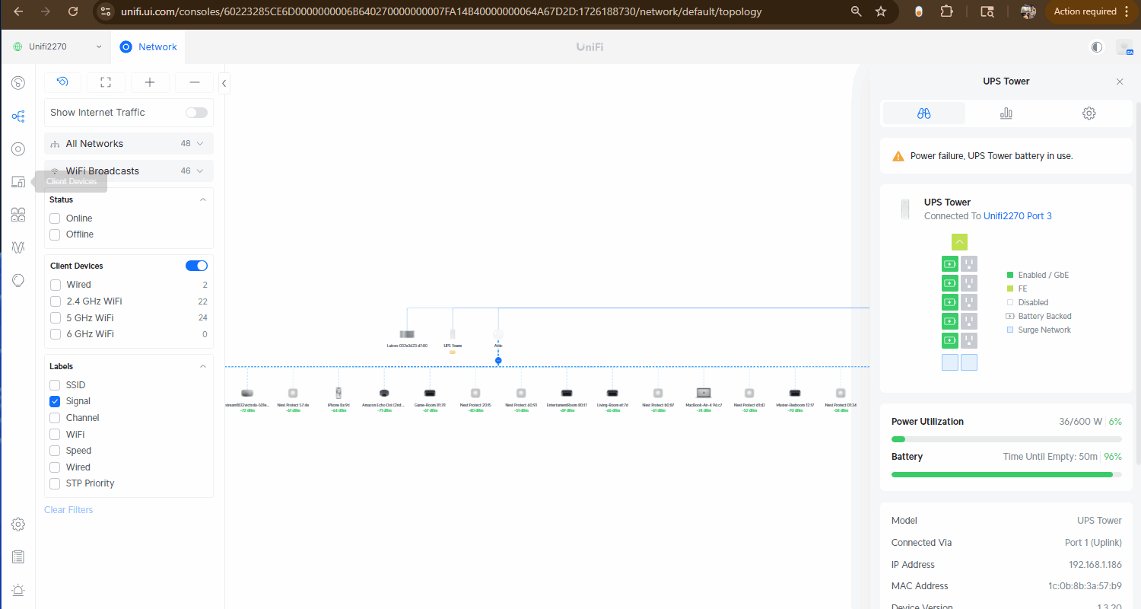The image size is (1141, 609).
Task: Collapse the Labels section
Action: 203,366
